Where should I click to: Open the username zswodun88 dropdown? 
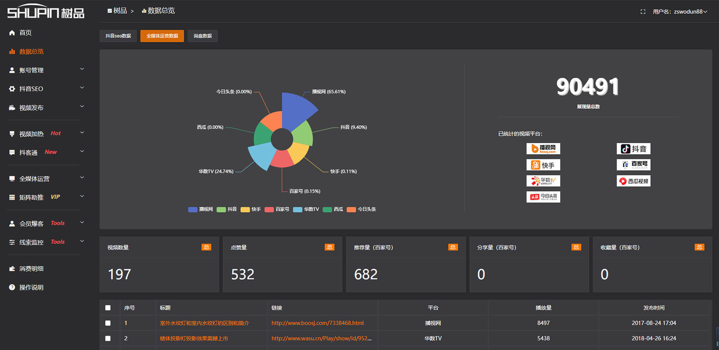[x=680, y=12]
